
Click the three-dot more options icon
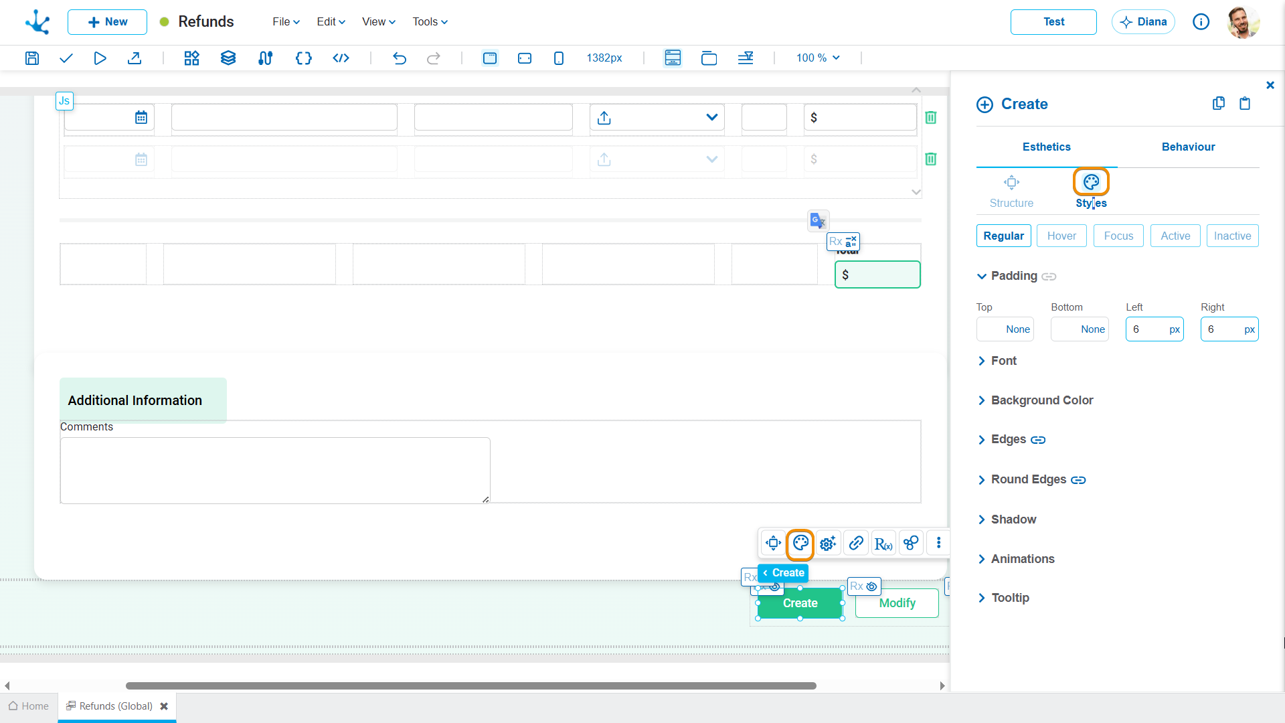click(938, 543)
